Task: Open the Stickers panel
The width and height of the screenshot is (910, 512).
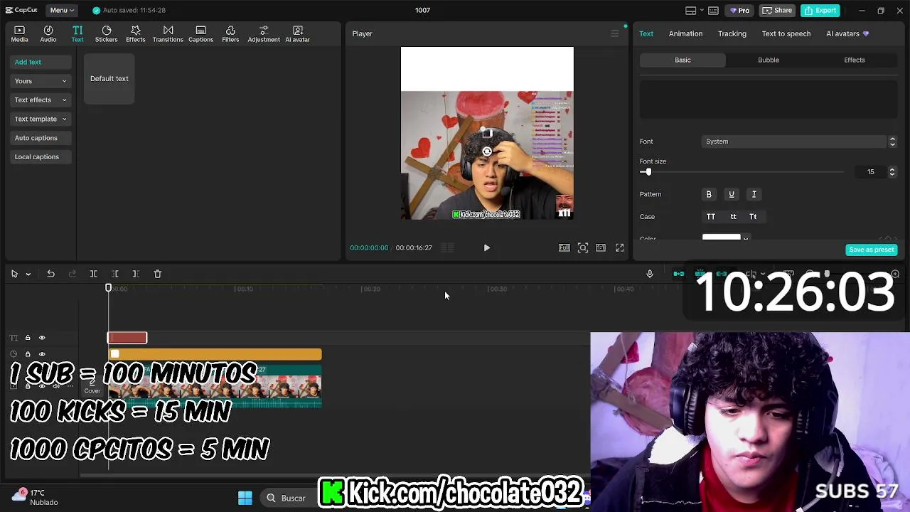Action: coord(107,33)
